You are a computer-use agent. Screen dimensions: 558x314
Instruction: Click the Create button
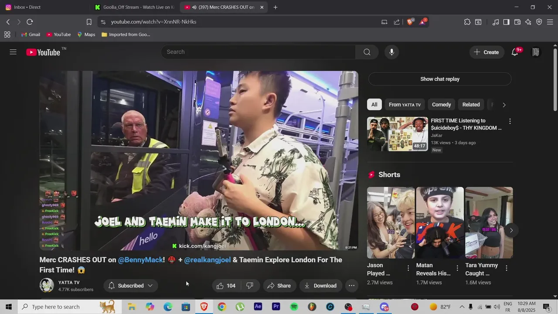(x=487, y=52)
